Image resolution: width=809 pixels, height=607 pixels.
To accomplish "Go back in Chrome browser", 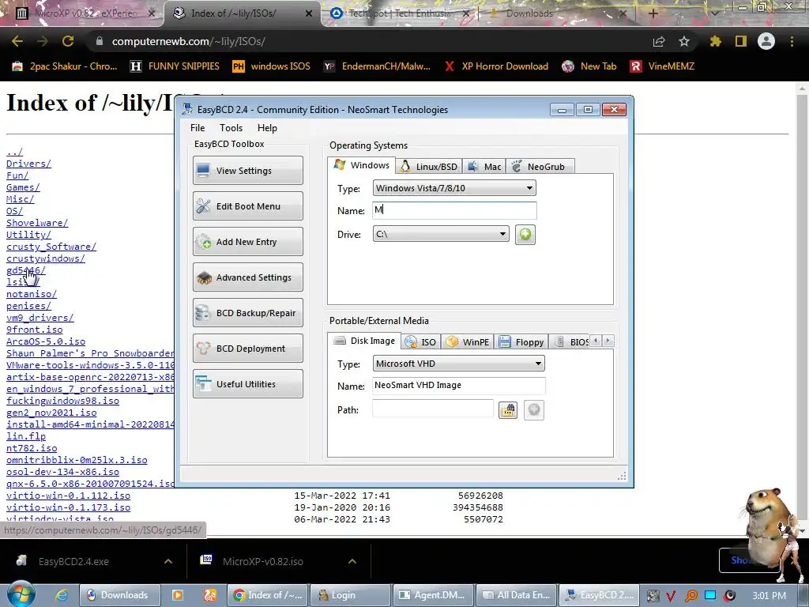I will 17,41.
